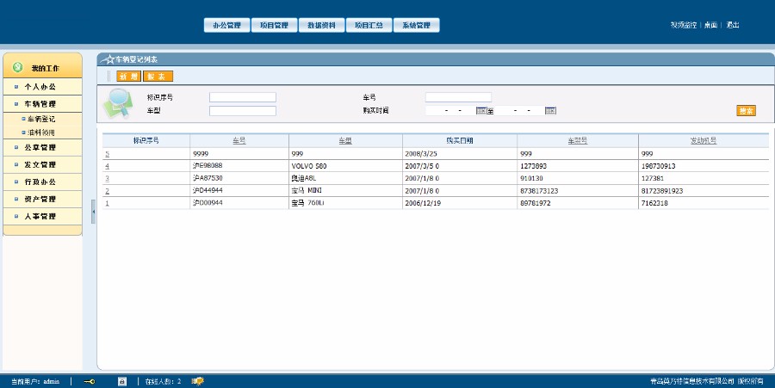The image size is (775, 388).
Task: Click cell 沪A87530
Action: 208,178
